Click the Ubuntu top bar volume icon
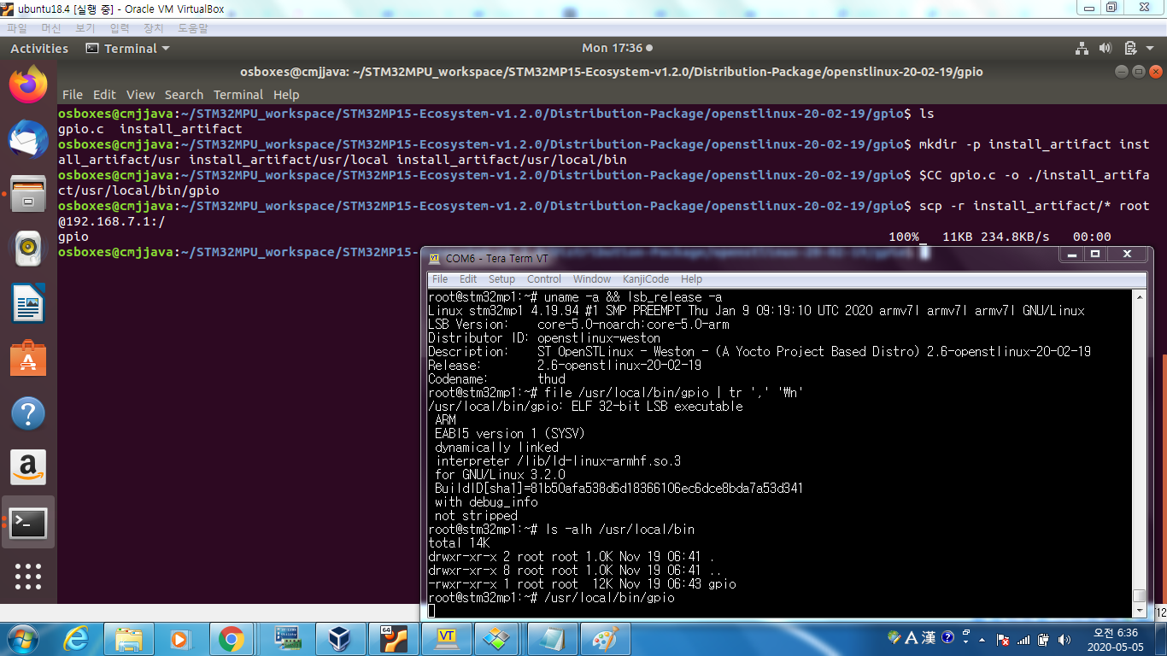The width and height of the screenshot is (1167, 656). tap(1105, 49)
